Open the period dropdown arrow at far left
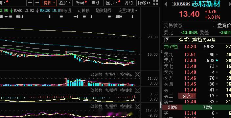Image resolution: width=231 pixels, height=118 pixels. pyautogui.click(x=4, y=2)
